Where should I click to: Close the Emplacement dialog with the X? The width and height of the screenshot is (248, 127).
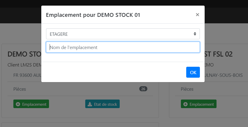point(198,15)
